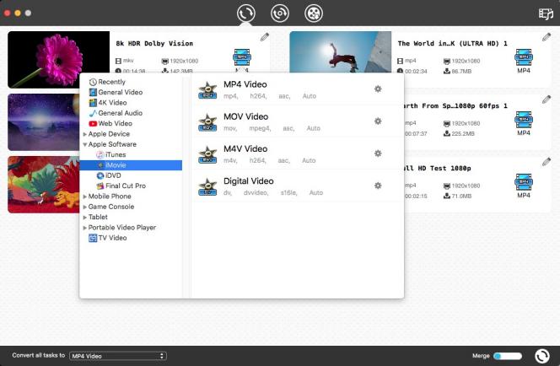Expand the Mobile Phone category

pyautogui.click(x=84, y=196)
